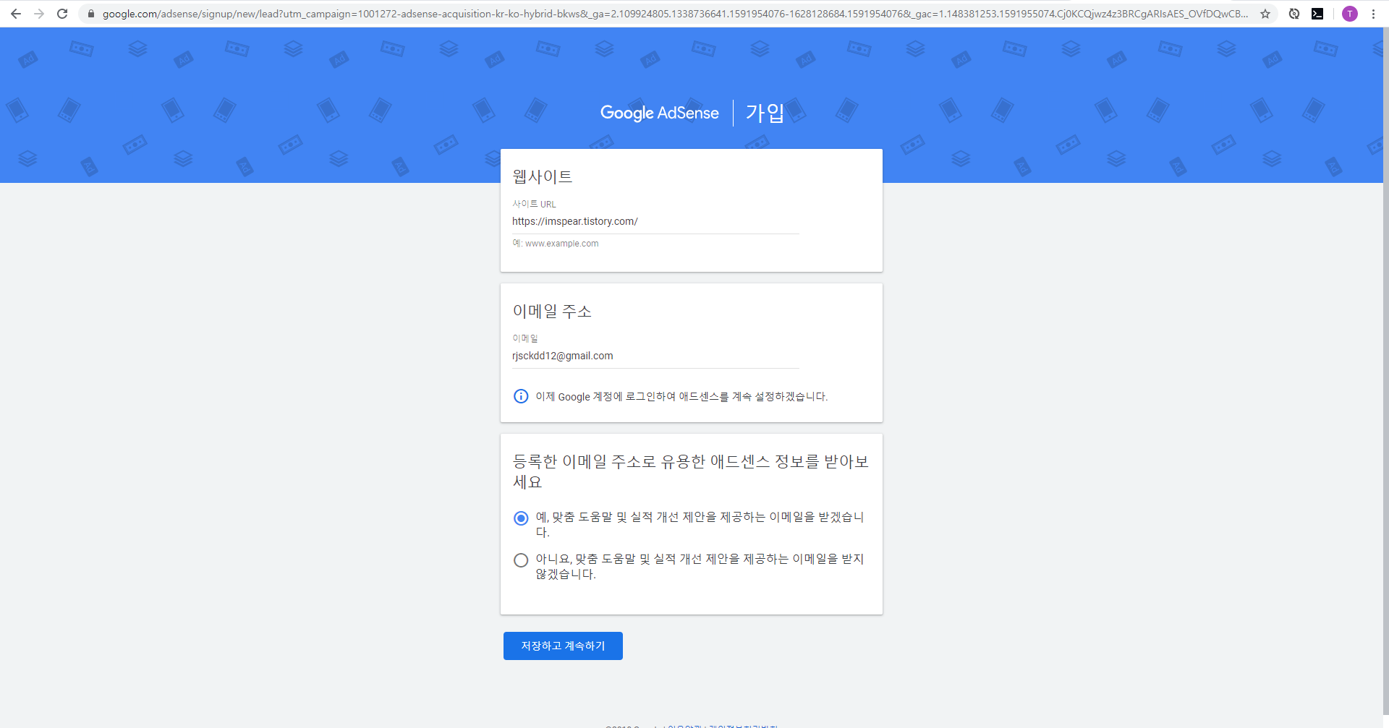Viewport: 1389px width, 728px height.
Task: Click the '이메일 주소' section heading
Action: tap(552, 311)
